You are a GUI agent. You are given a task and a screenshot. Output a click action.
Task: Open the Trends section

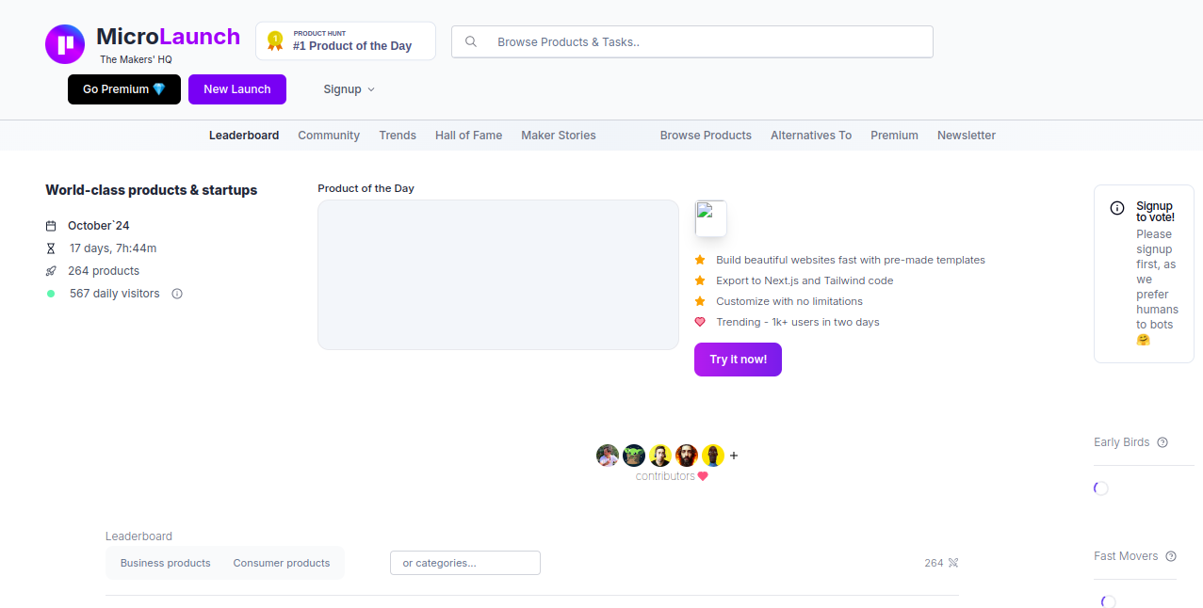pyautogui.click(x=398, y=136)
